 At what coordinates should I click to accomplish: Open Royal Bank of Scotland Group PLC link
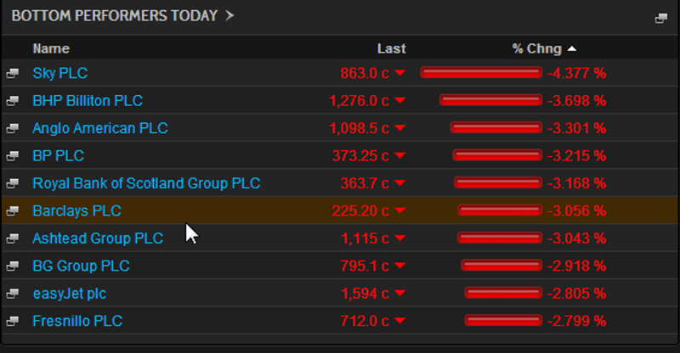pyautogui.click(x=146, y=183)
